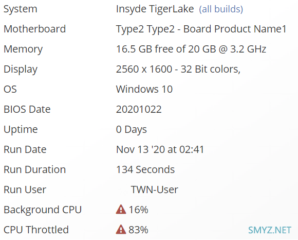
Task: Click the 16% background CPU value
Action: [x=138, y=210]
